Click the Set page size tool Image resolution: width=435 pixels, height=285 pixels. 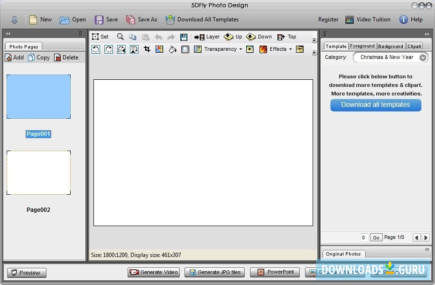100,37
